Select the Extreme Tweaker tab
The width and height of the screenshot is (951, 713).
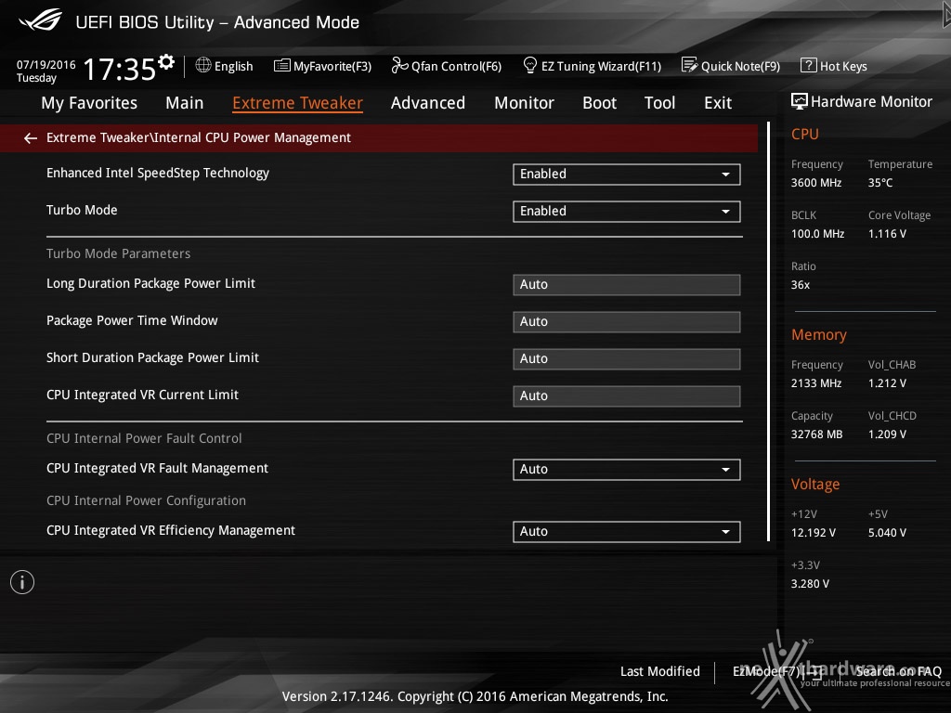[x=298, y=103]
